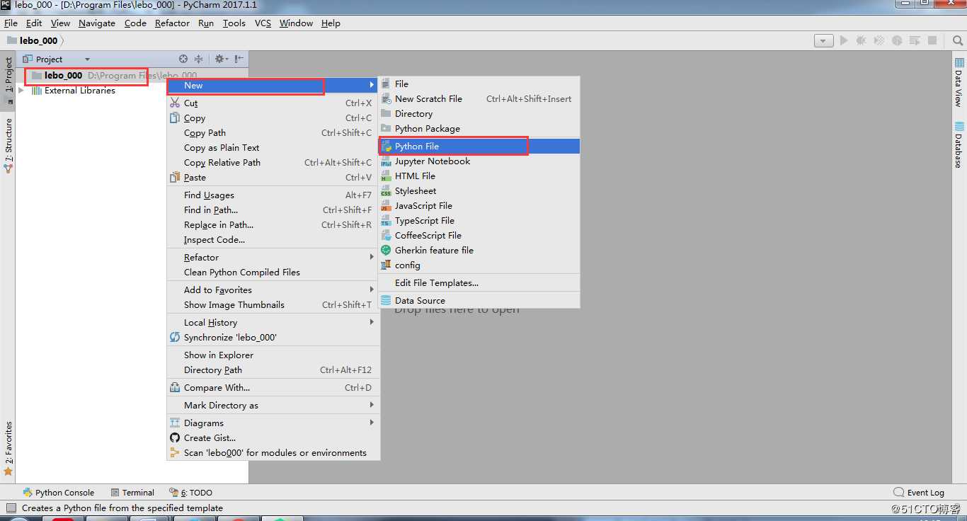
Task: Click Compare With entry
Action: [x=273, y=387]
